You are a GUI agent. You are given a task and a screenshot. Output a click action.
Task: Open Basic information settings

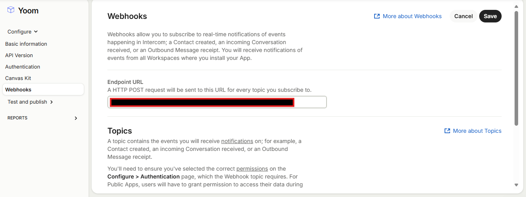point(26,44)
